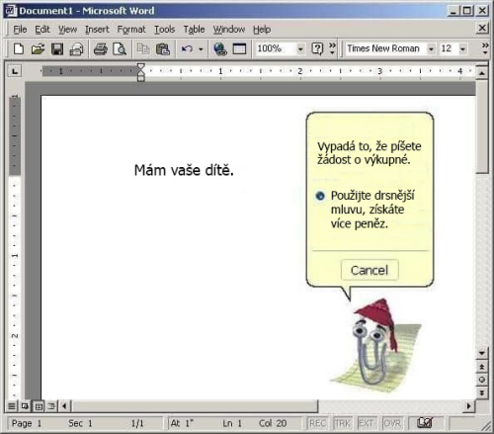Open the font name dropdown arrow

(431, 49)
